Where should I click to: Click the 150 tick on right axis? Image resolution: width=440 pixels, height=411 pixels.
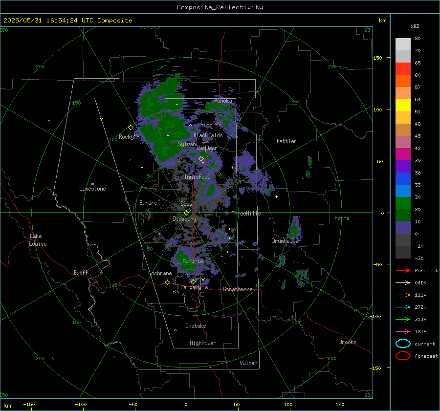coord(377,58)
